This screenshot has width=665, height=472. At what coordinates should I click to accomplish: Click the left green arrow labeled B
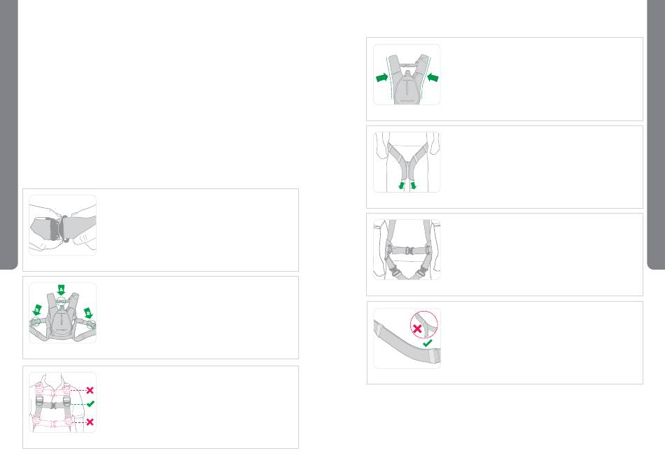tap(37, 310)
